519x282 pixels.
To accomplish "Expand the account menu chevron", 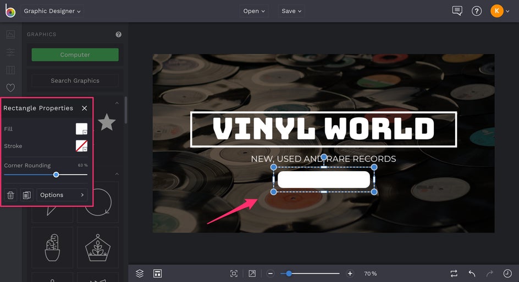I will (508, 11).
